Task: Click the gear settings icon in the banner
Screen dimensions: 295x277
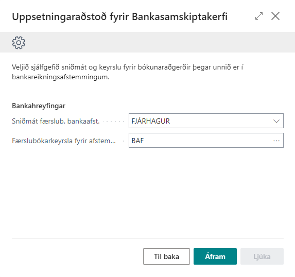Action: (x=19, y=43)
